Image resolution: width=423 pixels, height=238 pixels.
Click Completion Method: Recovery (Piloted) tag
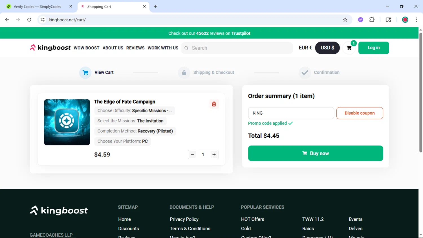(x=135, y=131)
